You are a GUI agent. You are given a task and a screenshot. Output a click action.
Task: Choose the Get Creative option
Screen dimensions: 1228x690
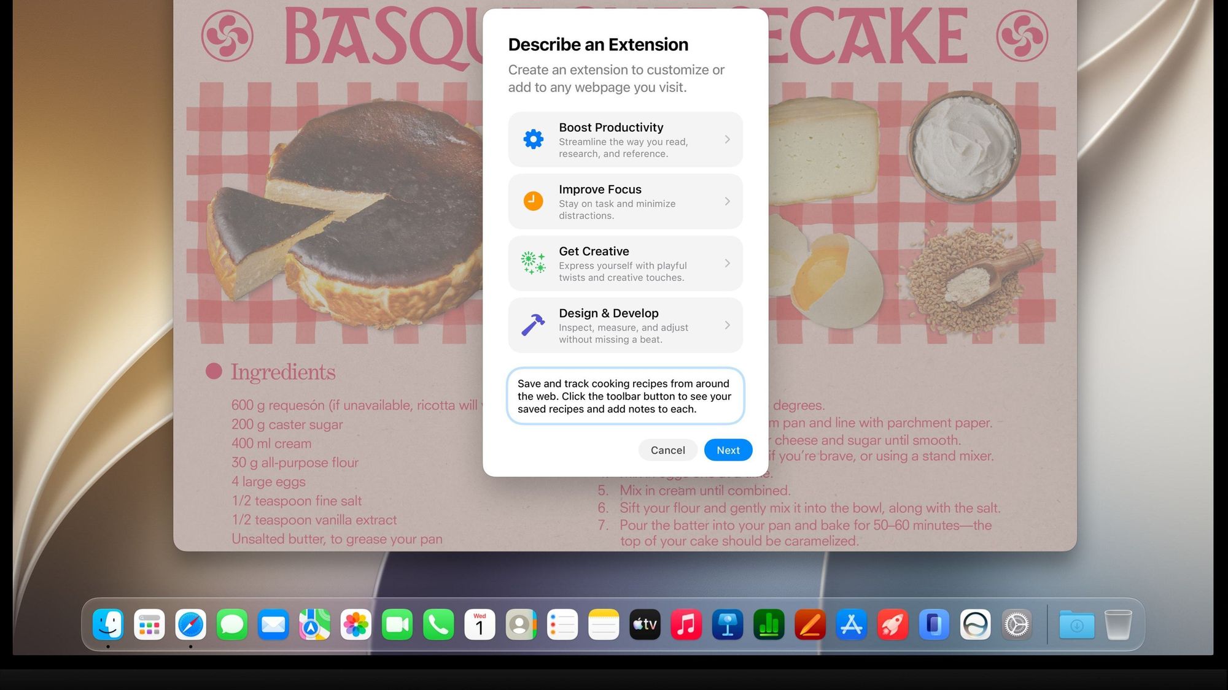click(625, 263)
